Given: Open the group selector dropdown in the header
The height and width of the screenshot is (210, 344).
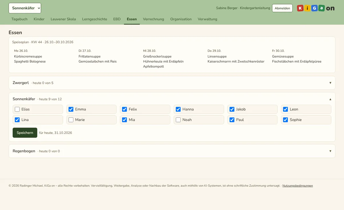Looking at the screenshot, I should (25, 8).
